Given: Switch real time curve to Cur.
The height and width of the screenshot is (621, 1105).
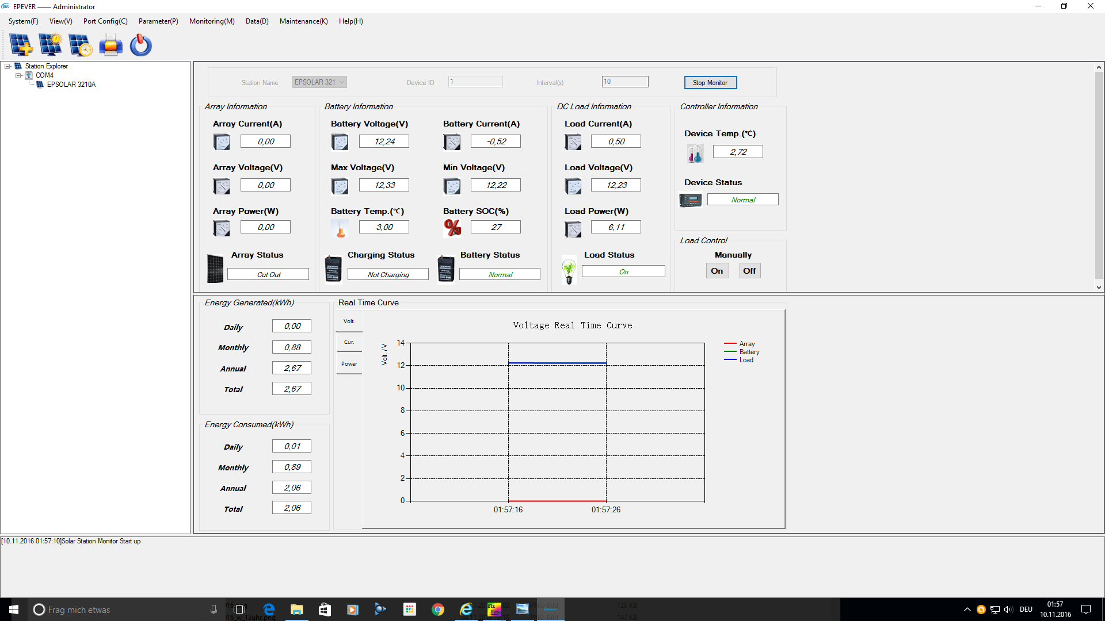Looking at the screenshot, I should point(349,342).
